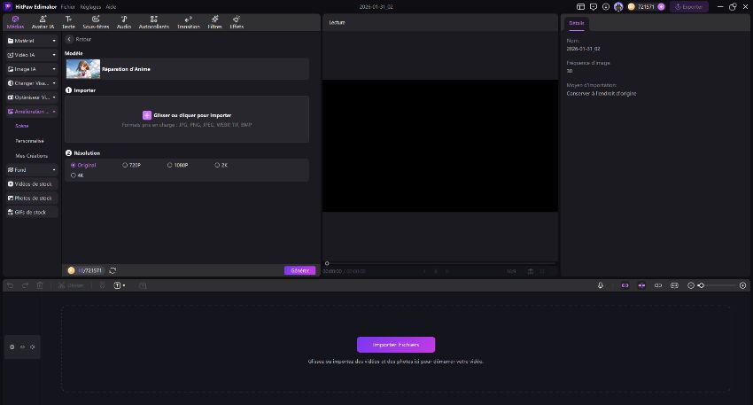Expand the Image IA dropdown

(x=32, y=68)
